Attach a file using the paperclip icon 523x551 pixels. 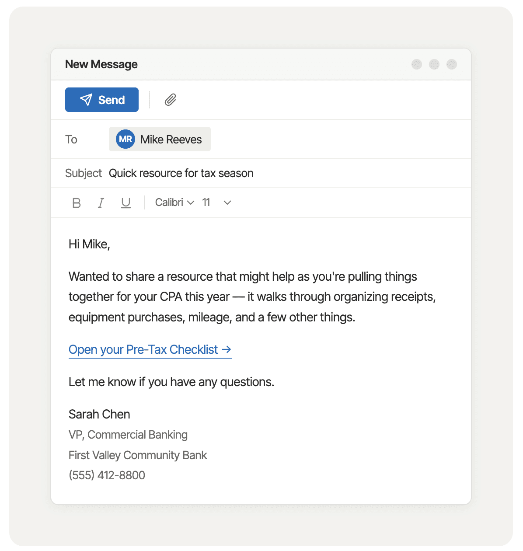(170, 100)
